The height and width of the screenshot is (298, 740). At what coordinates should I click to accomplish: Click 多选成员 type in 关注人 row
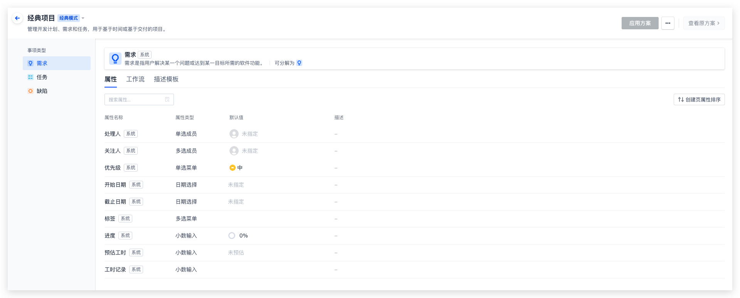pos(186,151)
